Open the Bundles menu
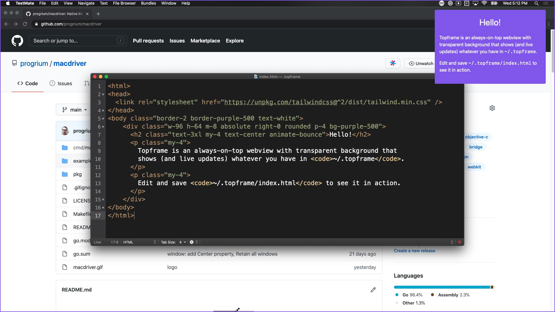Image resolution: width=555 pixels, height=312 pixels. click(148, 3)
